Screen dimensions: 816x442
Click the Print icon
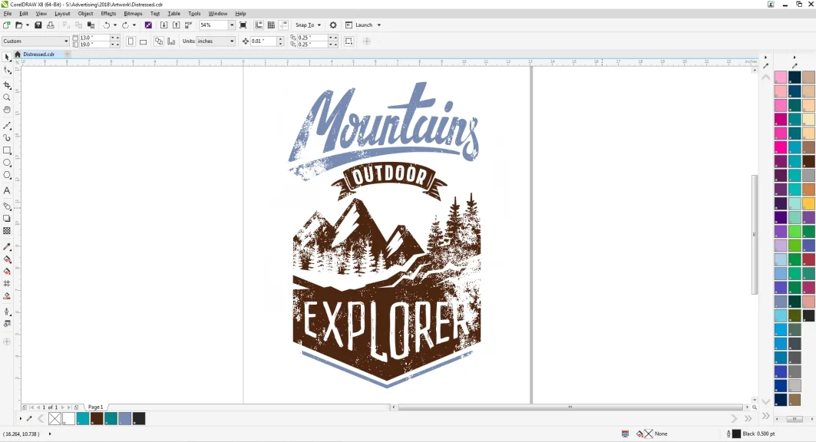pos(51,25)
